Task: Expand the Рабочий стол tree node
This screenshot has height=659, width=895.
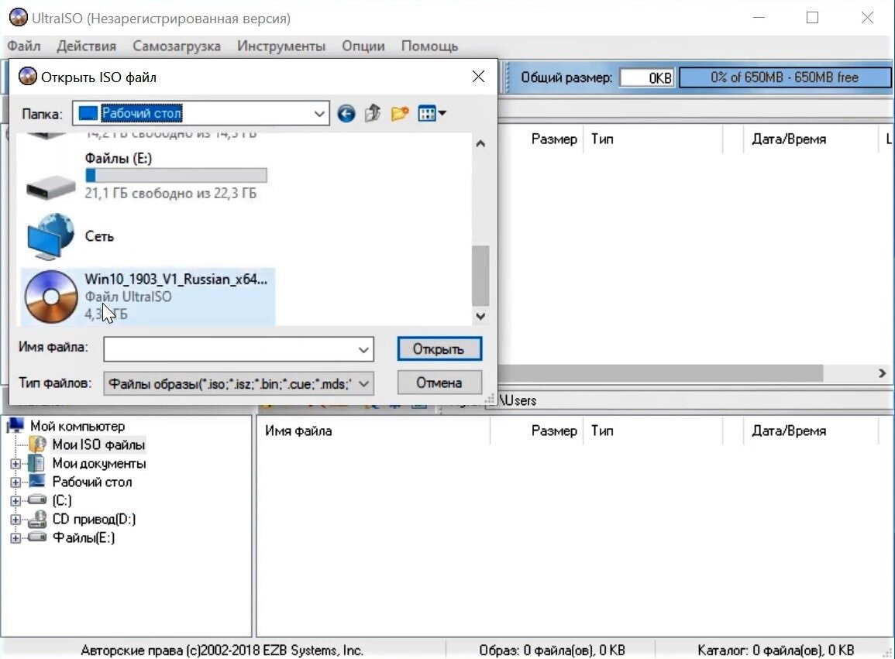Action: [15, 482]
